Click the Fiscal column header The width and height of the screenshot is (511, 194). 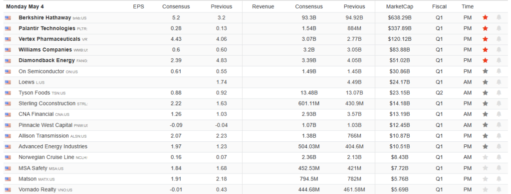[x=439, y=6]
